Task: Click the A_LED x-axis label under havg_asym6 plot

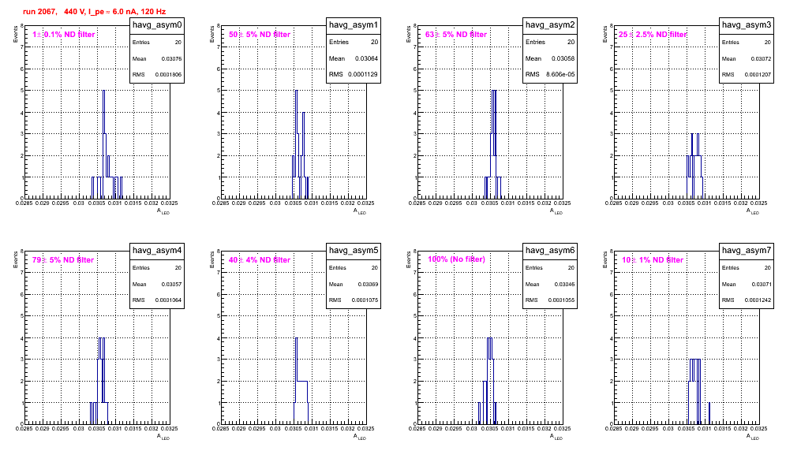Action: click(556, 437)
